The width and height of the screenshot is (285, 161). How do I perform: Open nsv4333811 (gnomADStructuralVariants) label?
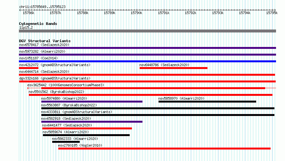click(x=77, y=112)
